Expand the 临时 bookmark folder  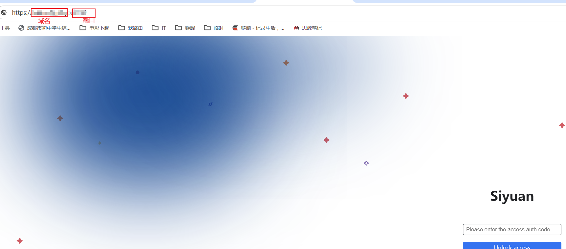click(214, 28)
